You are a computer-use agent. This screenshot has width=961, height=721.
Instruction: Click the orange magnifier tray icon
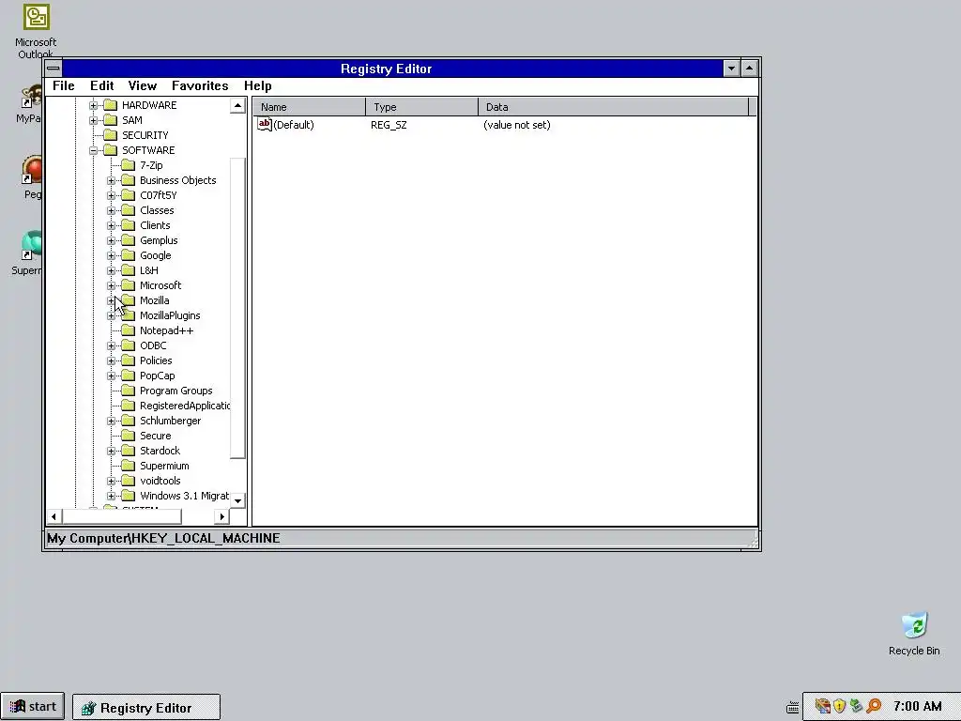(x=874, y=706)
